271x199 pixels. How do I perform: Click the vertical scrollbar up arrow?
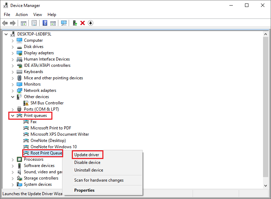(266, 34)
